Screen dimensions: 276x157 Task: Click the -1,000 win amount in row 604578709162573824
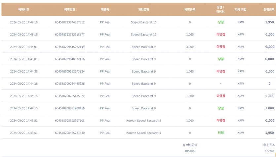(x=269, y=71)
